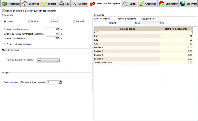Select the Escalier 1 row name
The image size is (198, 121).
(98, 48)
